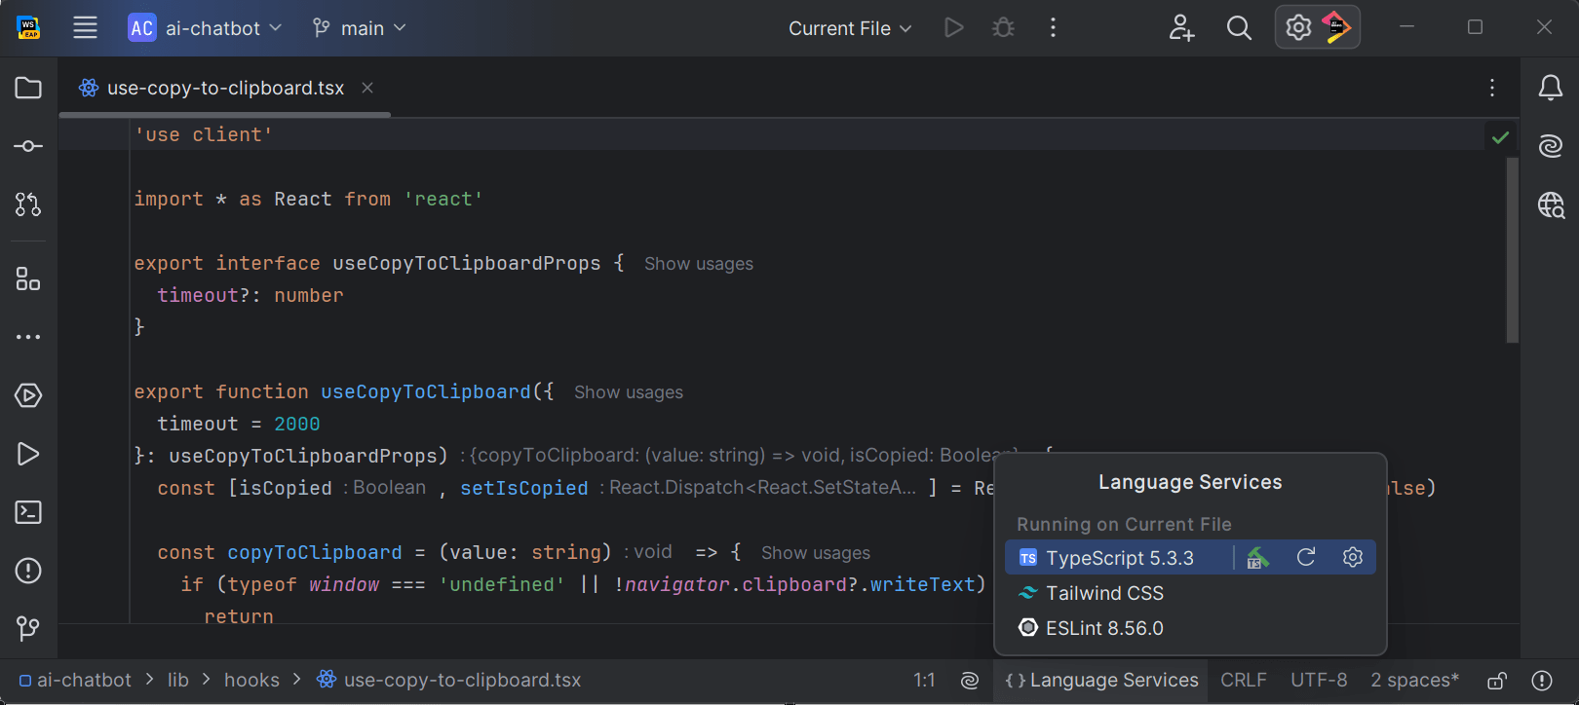Viewport: 1579px width, 705px height.
Task: Expand the ai-chatbot project dropdown
Action: click(206, 28)
